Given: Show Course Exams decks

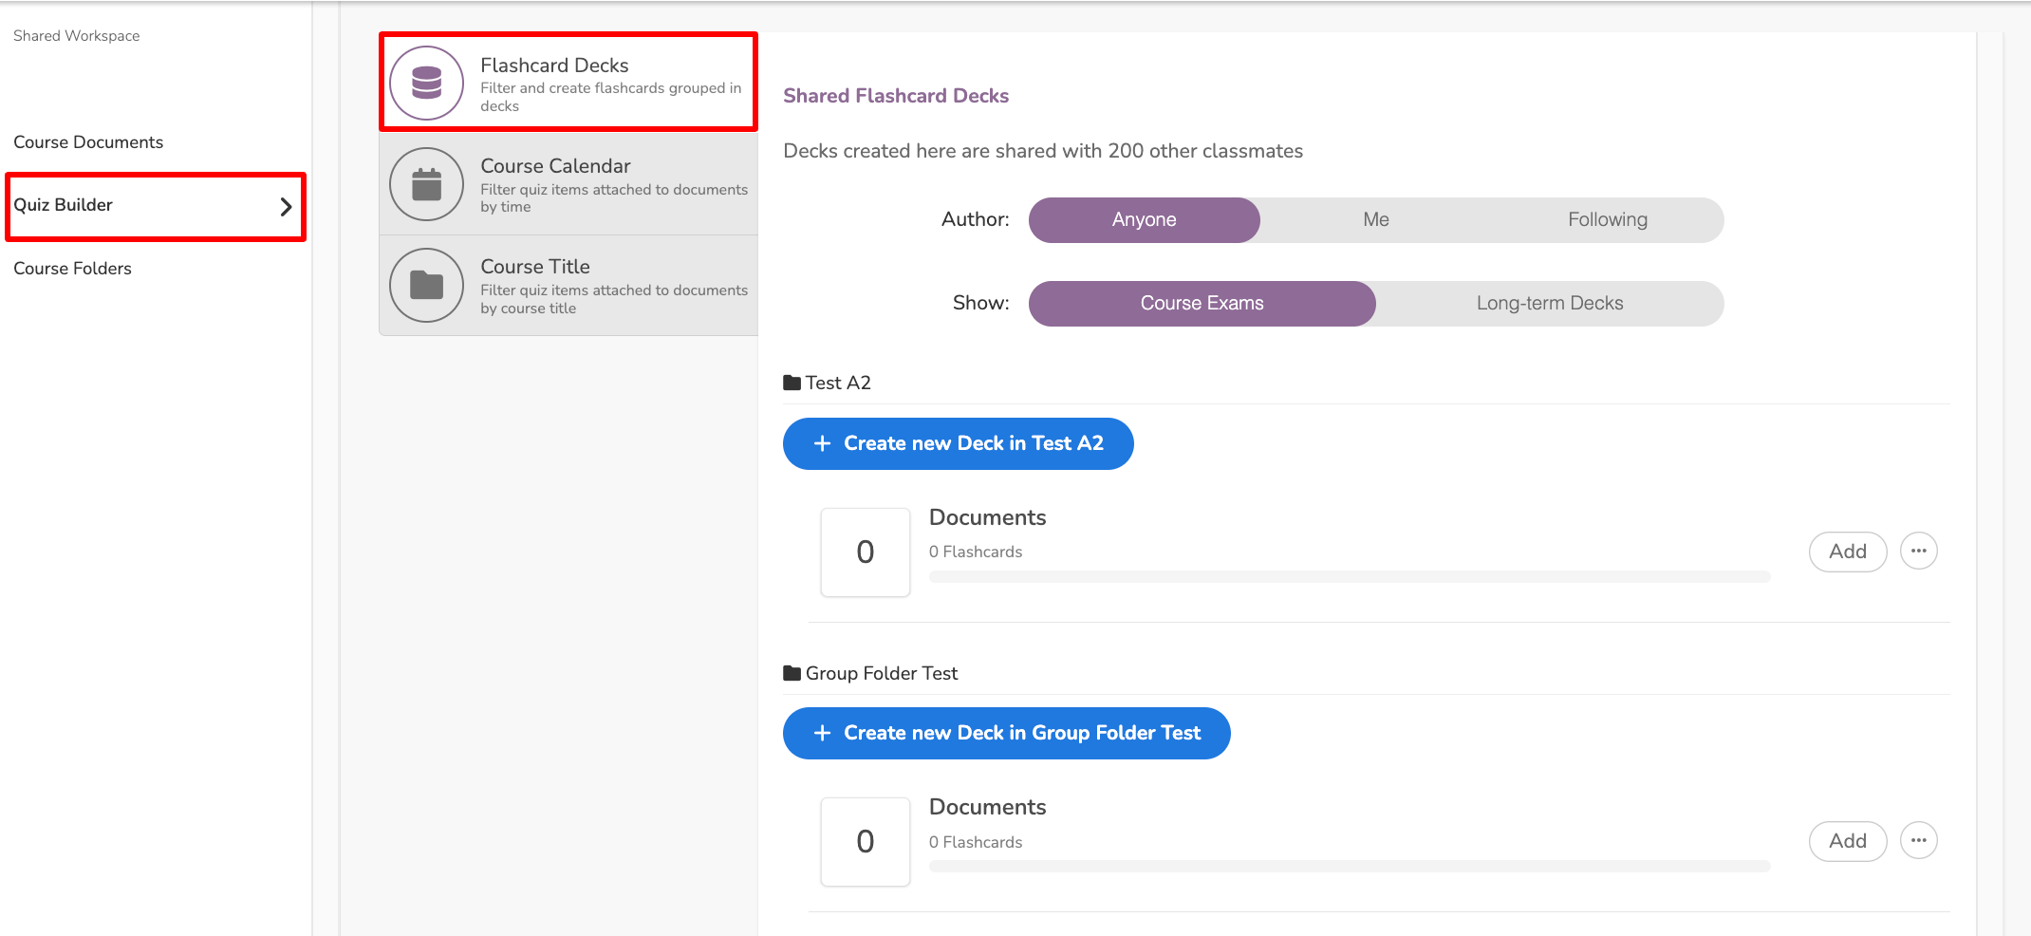Looking at the screenshot, I should [1202, 304].
